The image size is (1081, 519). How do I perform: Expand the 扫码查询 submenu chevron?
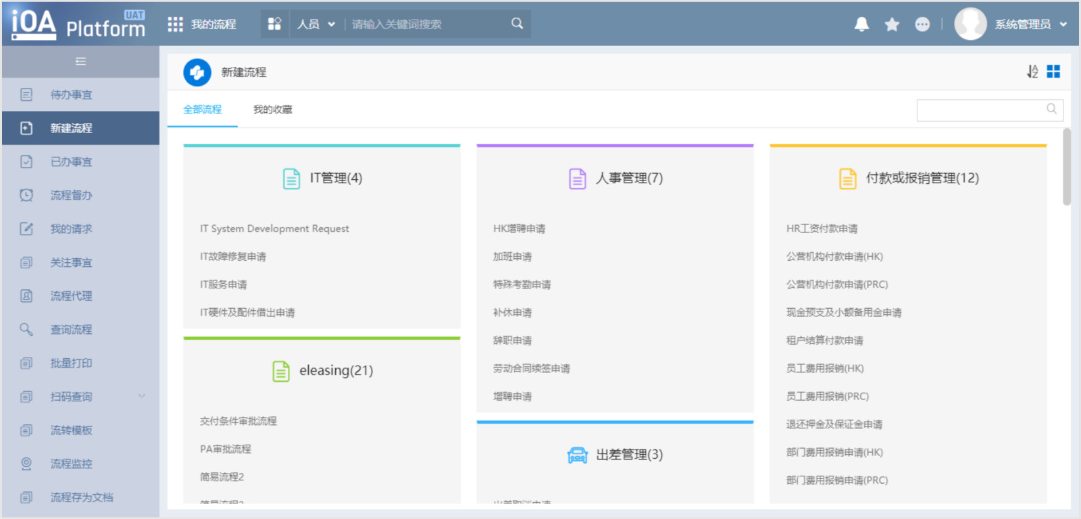142,396
